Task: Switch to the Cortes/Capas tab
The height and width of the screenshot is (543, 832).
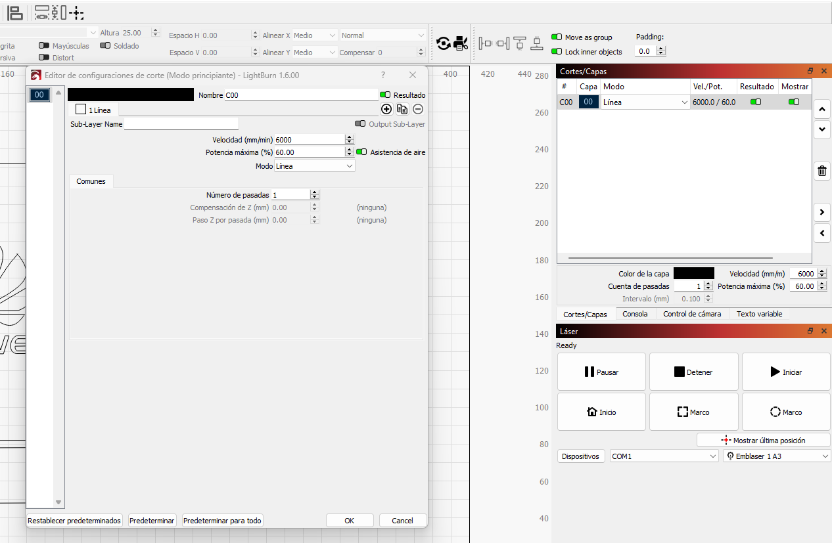Action: 585,315
